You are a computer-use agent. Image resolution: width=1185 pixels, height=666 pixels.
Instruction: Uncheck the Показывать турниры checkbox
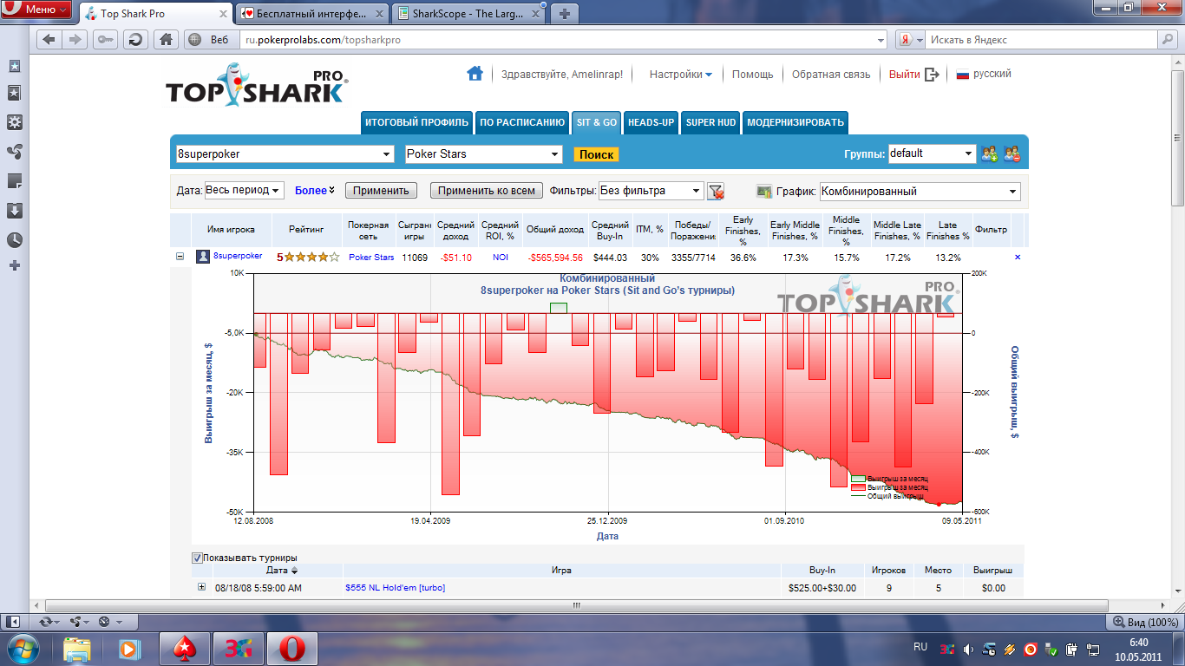click(x=197, y=558)
